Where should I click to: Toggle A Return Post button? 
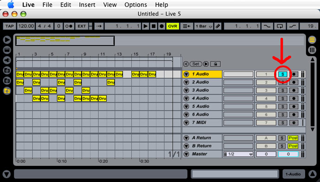point(293,138)
